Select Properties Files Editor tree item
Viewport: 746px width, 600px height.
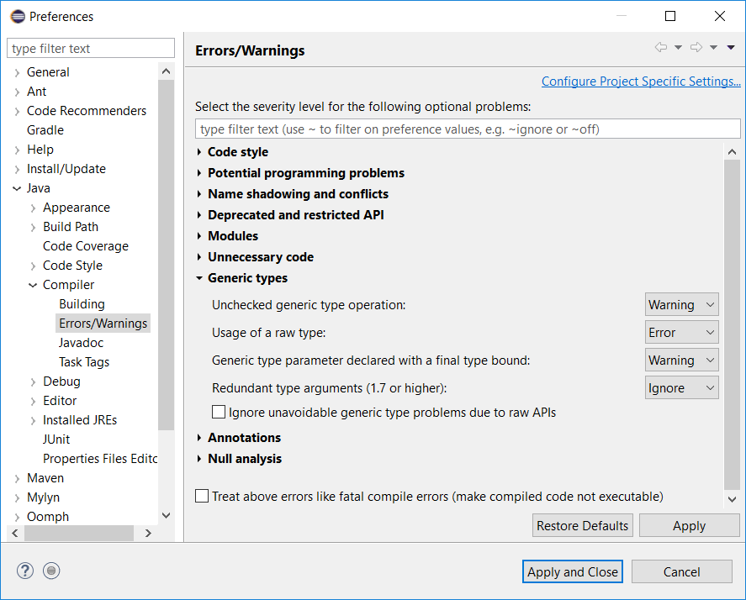click(x=100, y=458)
